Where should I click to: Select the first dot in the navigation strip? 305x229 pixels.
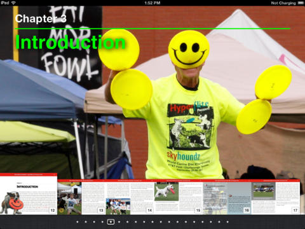click(78, 222)
